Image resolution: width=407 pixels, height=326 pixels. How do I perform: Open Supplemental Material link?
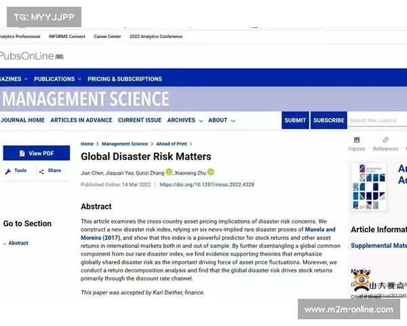click(x=379, y=245)
